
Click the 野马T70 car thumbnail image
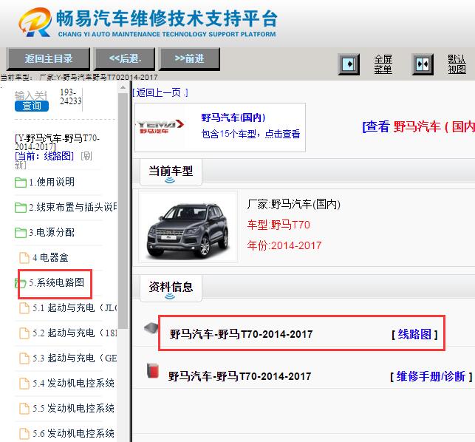pos(188,228)
